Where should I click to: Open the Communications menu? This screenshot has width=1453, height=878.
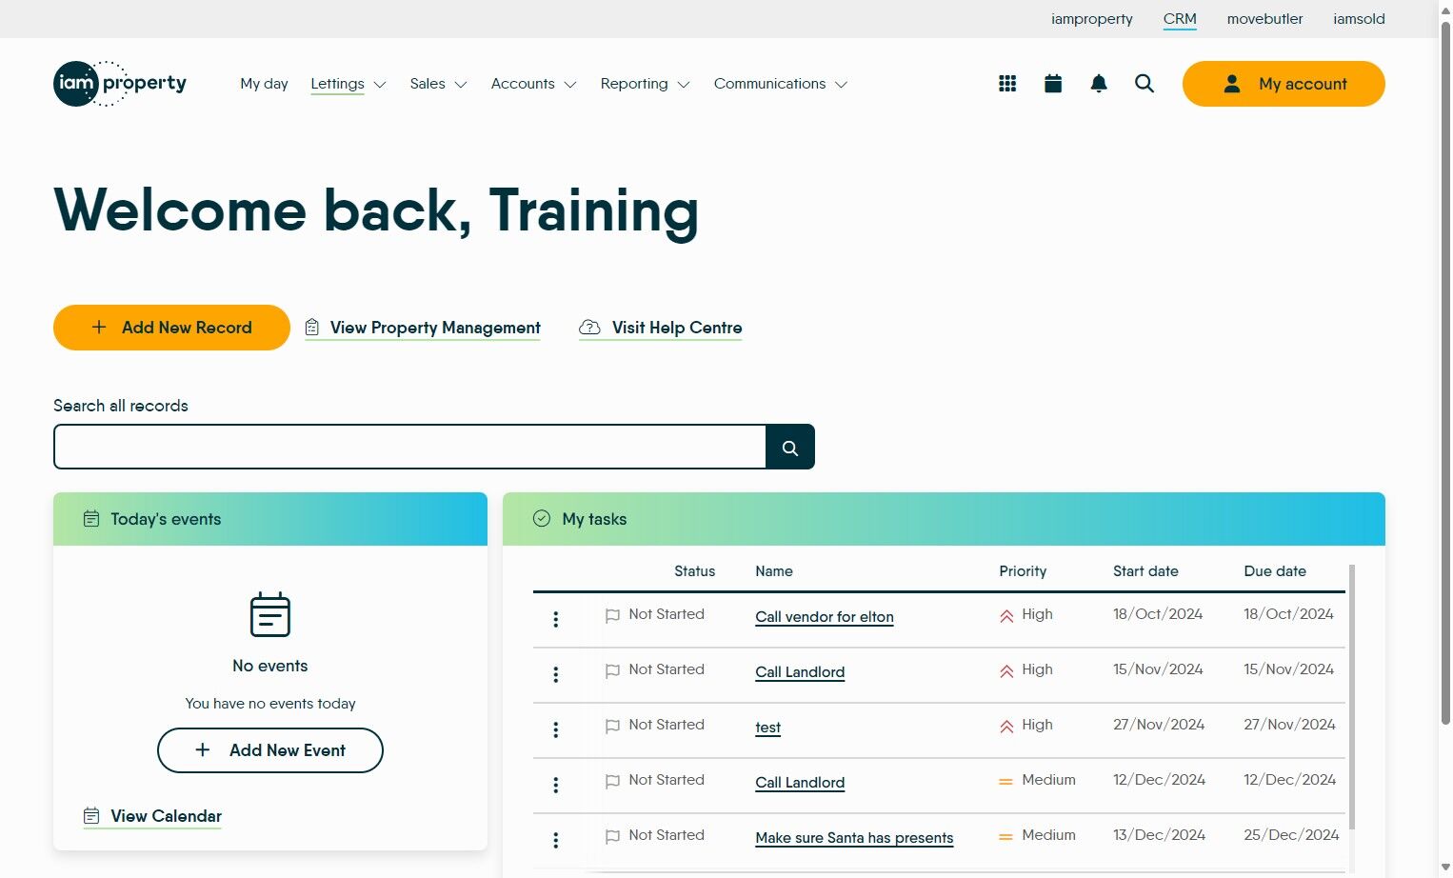(769, 84)
